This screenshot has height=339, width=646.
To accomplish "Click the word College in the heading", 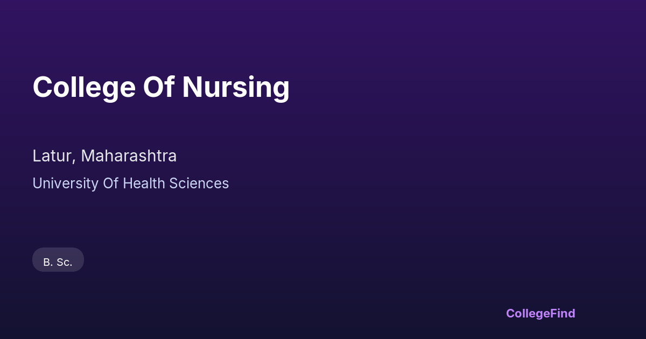I will [84, 87].
